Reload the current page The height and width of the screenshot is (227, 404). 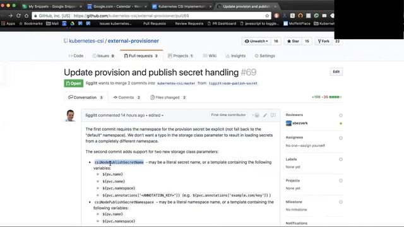coord(18,16)
